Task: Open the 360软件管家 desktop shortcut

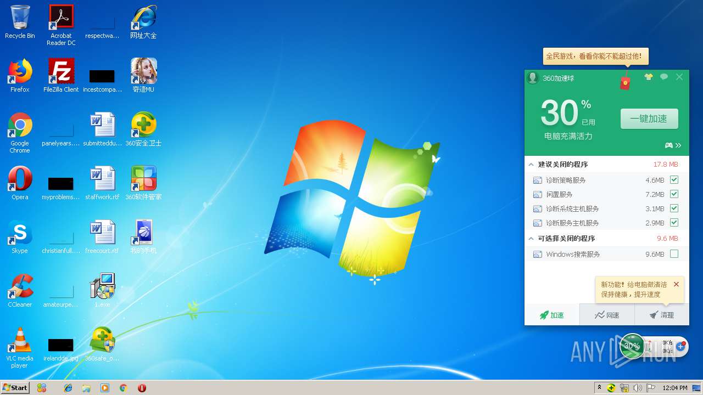Action: (143, 183)
